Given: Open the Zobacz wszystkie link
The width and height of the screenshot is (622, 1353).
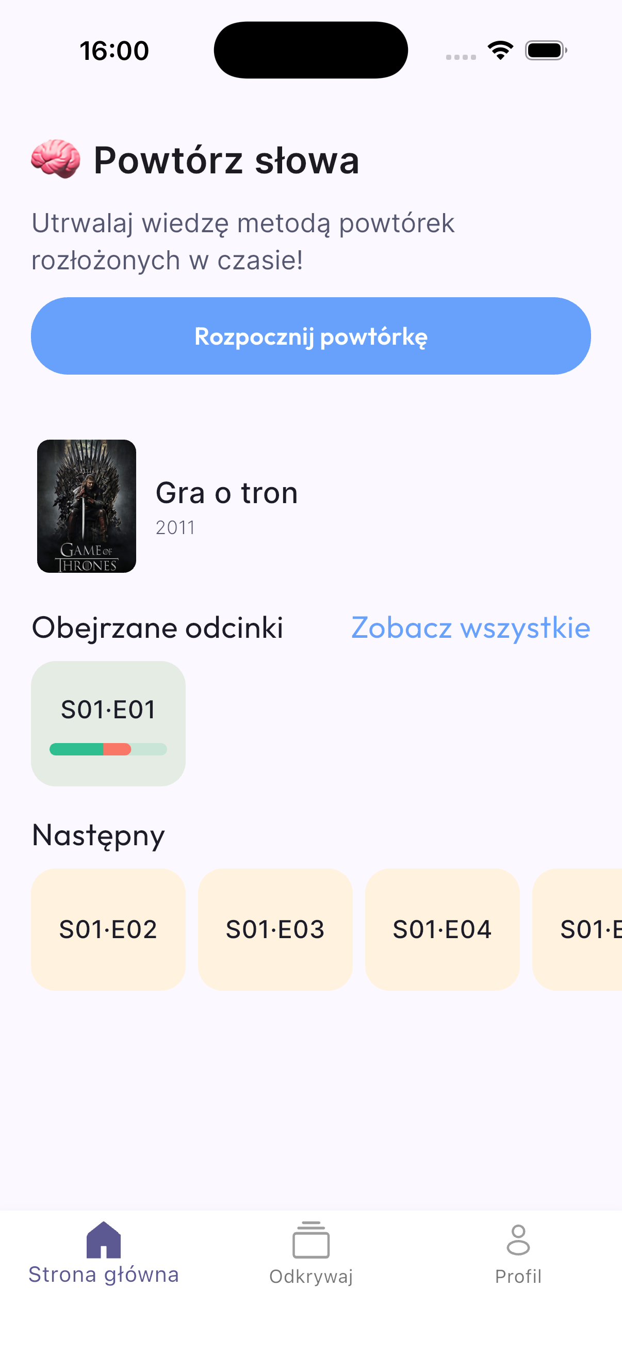Looking at the screenshot, I should (471, 627).
